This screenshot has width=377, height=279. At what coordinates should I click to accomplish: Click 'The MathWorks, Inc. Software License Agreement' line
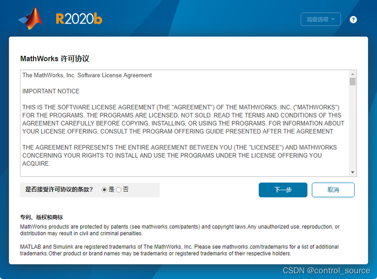(x=87, y=75)
